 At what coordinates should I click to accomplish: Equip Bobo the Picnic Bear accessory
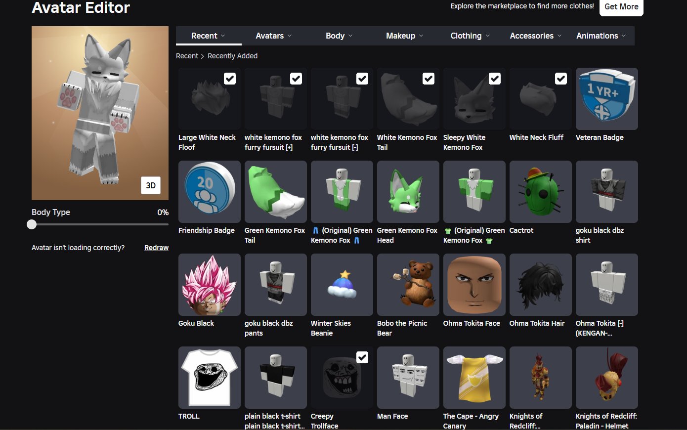[408, 285]
